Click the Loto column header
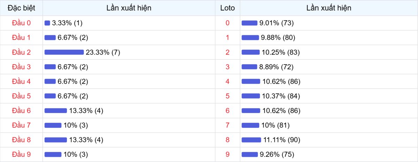The width and height of the screenshot is (418, 162). point(227,8)
